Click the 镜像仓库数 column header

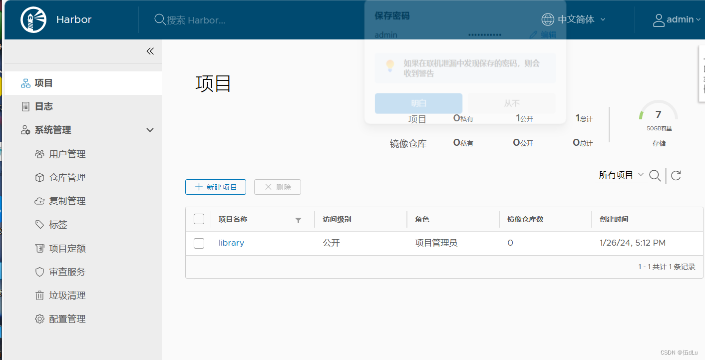pos(525,219)
